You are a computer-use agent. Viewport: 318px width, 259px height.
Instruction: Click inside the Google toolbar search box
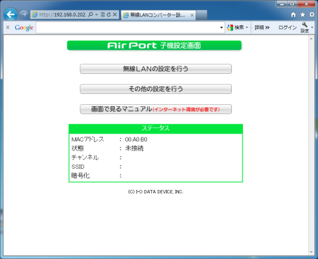(x=128, y=28)
